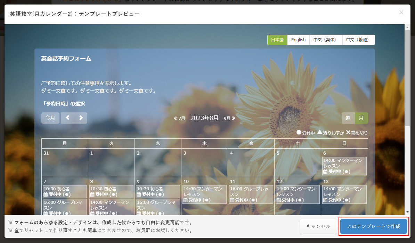Select August 7 10:30 beginner lesson

click(x=64, y=191)
